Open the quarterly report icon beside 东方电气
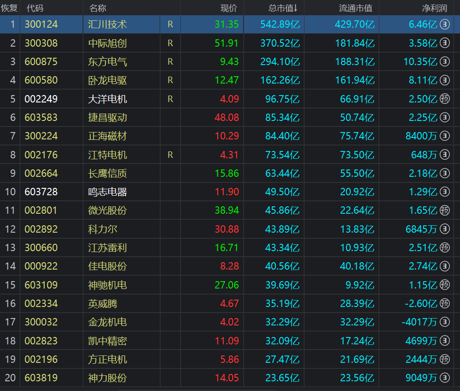This screenshot has width=460, height=391. point(444,61)
